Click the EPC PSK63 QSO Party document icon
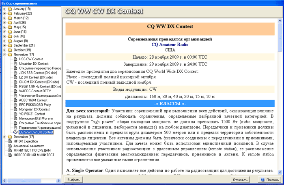This screenshot has width=284, height=185. point(15,104)
